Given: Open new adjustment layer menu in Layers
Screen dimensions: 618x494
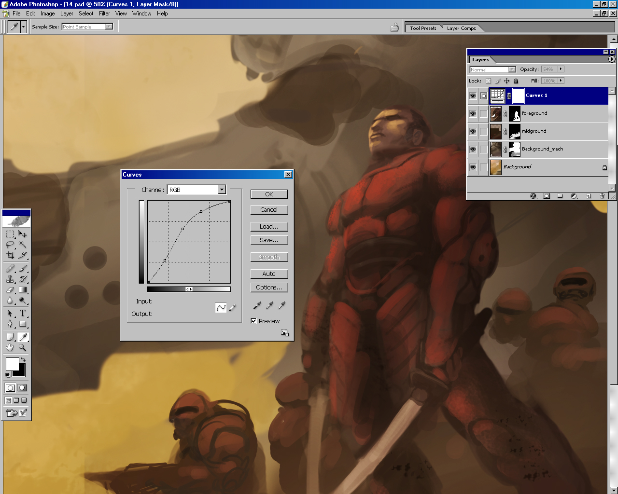Looking at the screenshot, I should pyautogui.click(x=574, y=196).
